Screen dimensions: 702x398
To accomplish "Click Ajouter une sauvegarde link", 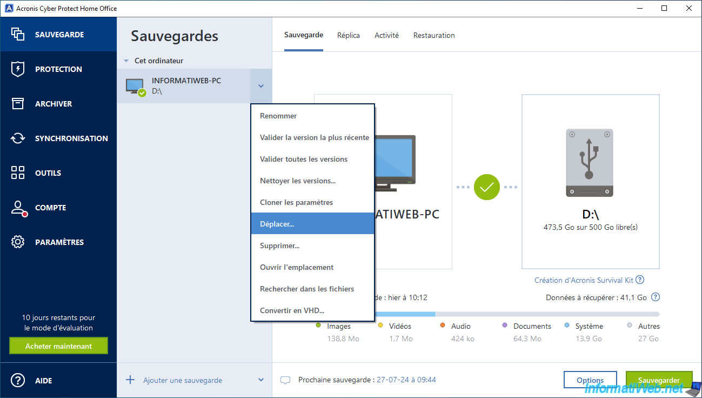I will [x=183, y=380].
